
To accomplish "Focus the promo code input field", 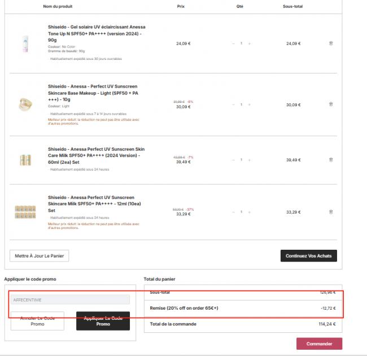I will [x=70, y=299].
